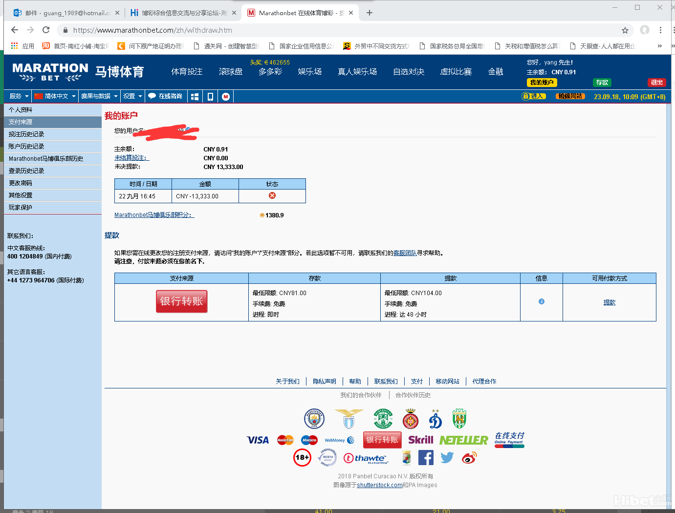Open the Weibo icon in footer
The height and width of the screenshot is (513, 675).
[469, 458]
